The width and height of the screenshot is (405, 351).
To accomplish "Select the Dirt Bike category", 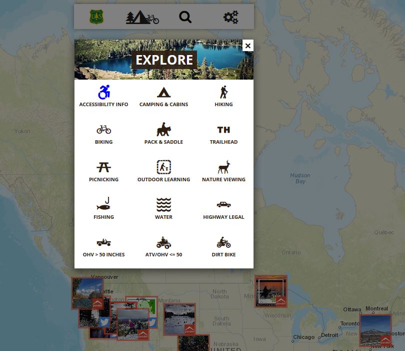I will point(223,243).
